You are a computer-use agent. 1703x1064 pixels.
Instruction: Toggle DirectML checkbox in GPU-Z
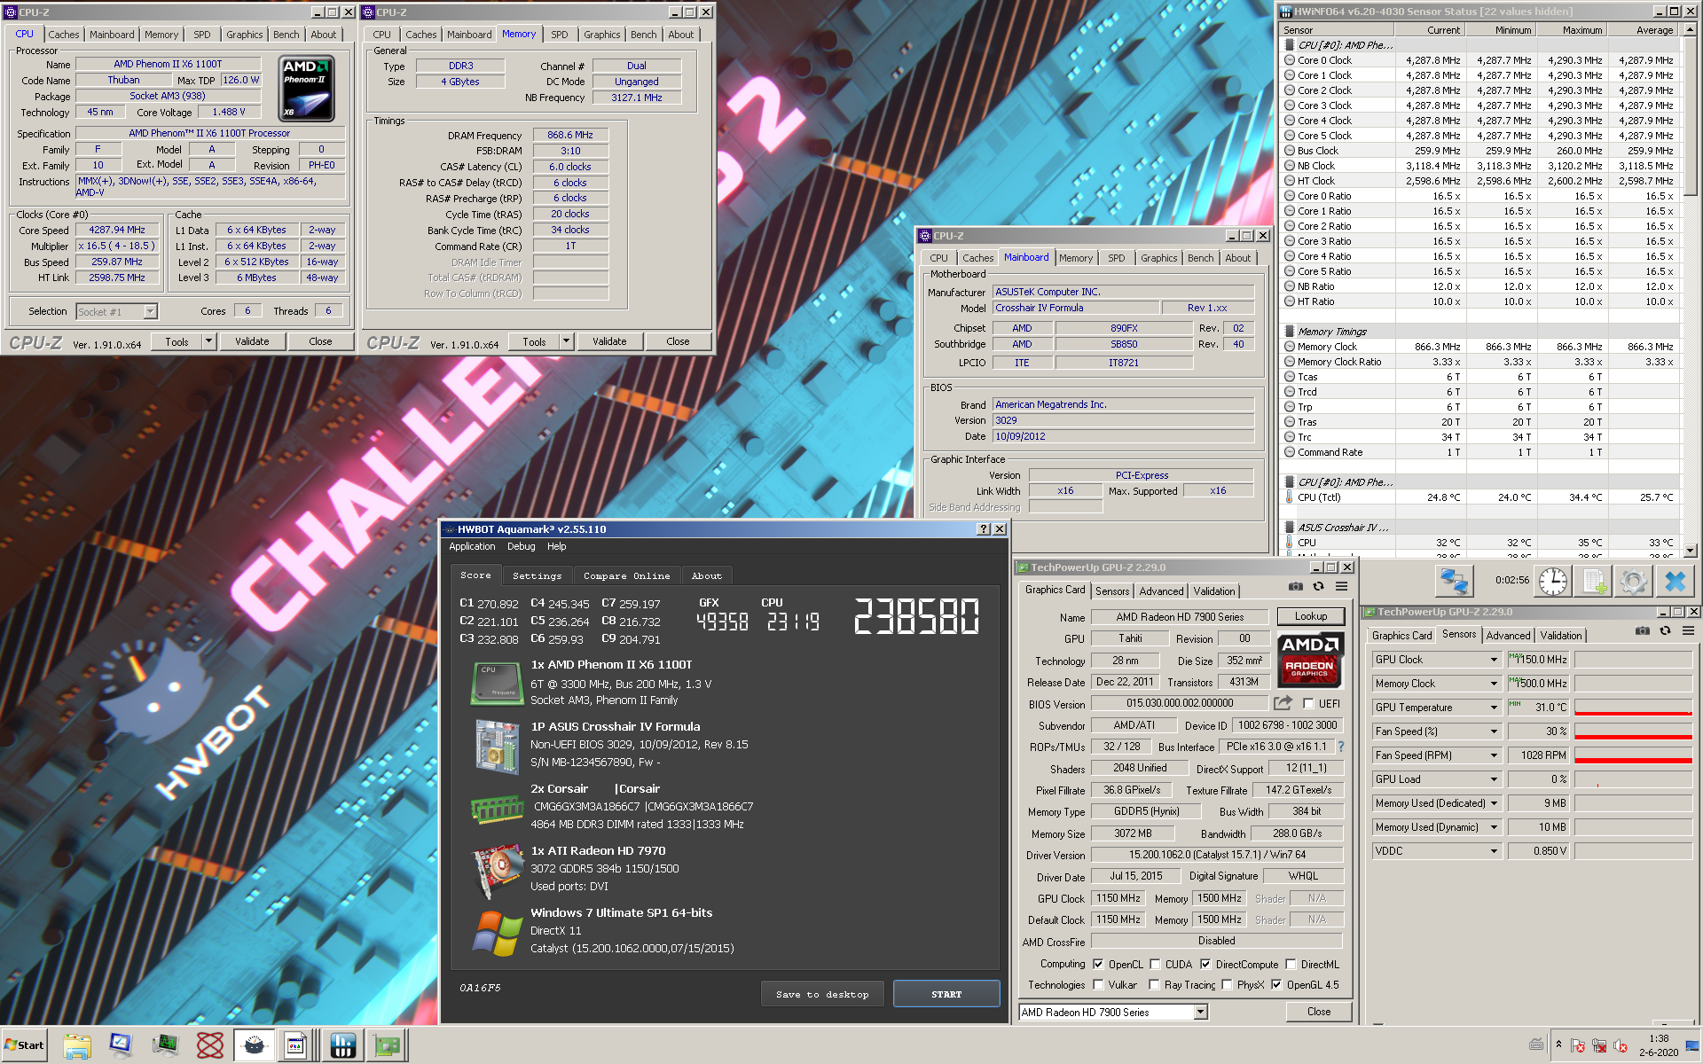pos(1291,965)
